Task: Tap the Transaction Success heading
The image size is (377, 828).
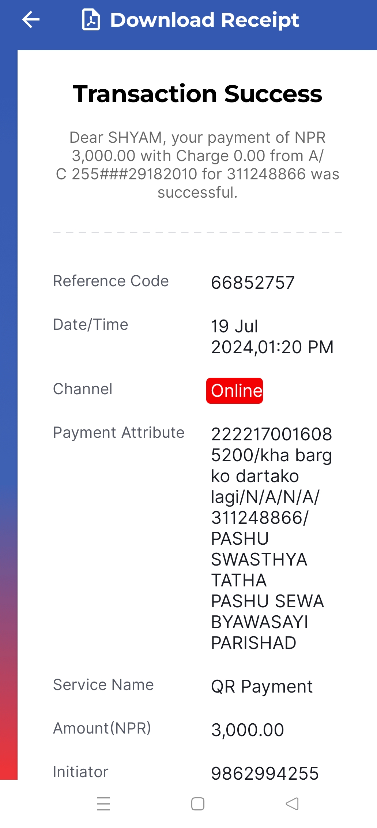Action: coord(197,94)
